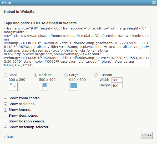
Task: Enable Show description checkbox
Action: pyautogui.click(x=6, y=116)
